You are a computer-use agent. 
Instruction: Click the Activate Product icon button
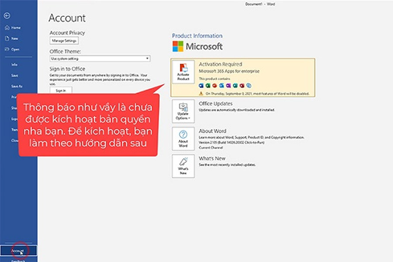tap(183, 72)
